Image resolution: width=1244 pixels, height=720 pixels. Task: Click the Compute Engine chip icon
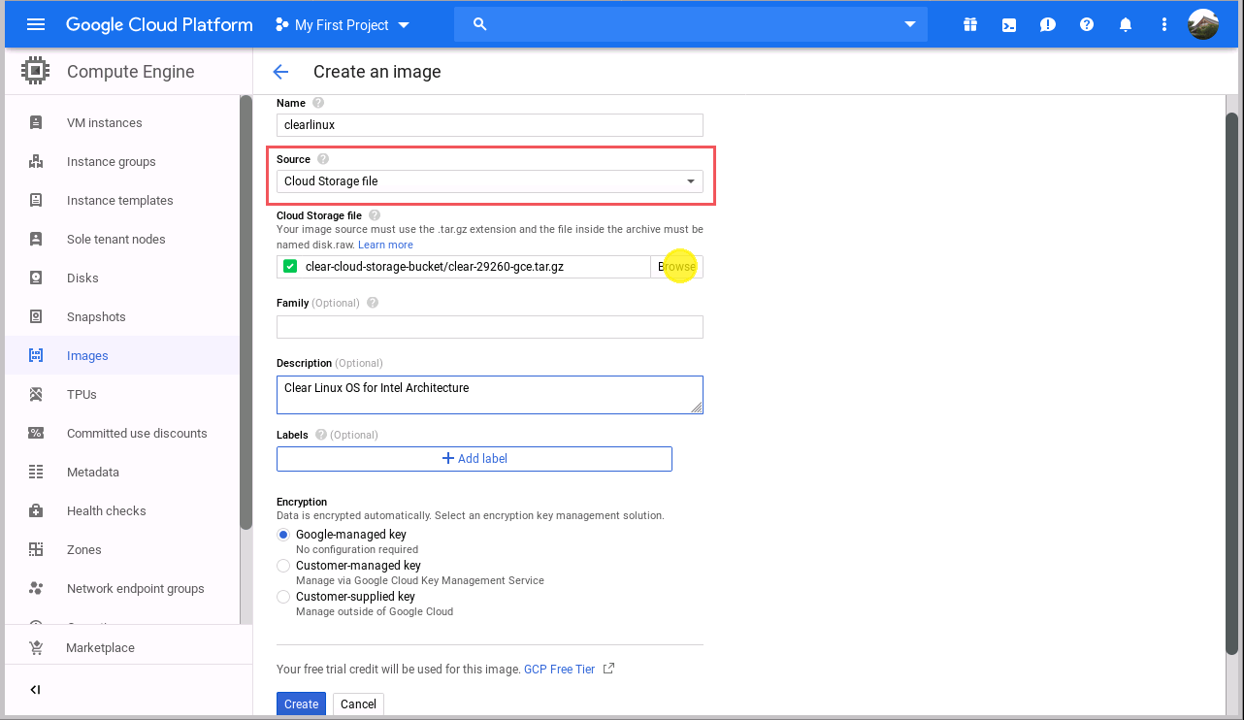pos(36,71)
